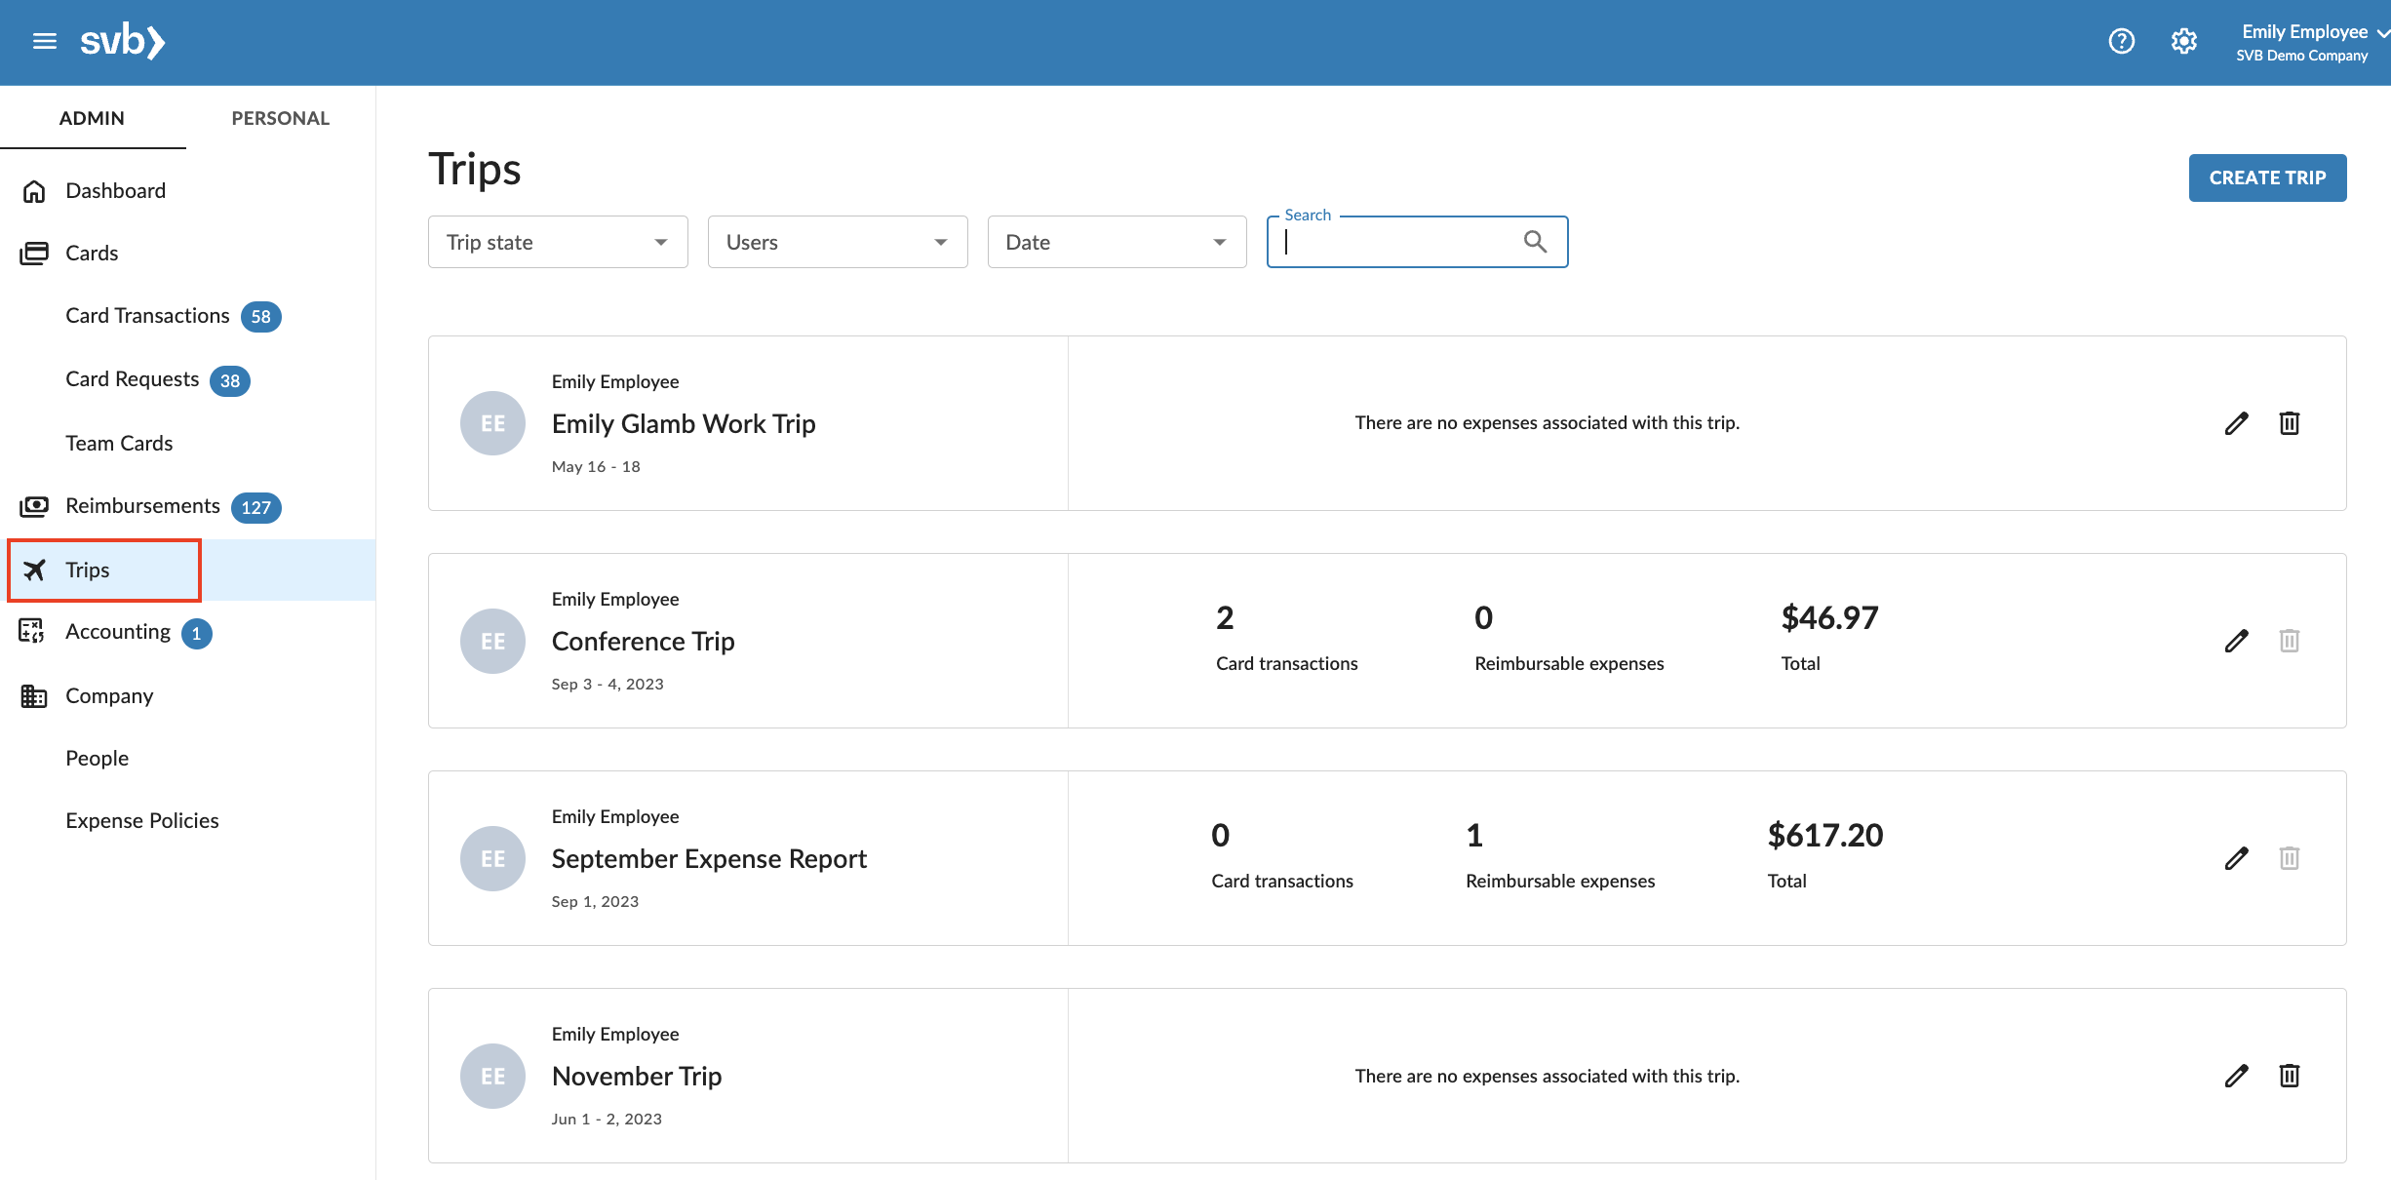Delete the November Trip
This screenshot has width=2391, height=1180.
pyautogui.click(x=2289, y=1076)
